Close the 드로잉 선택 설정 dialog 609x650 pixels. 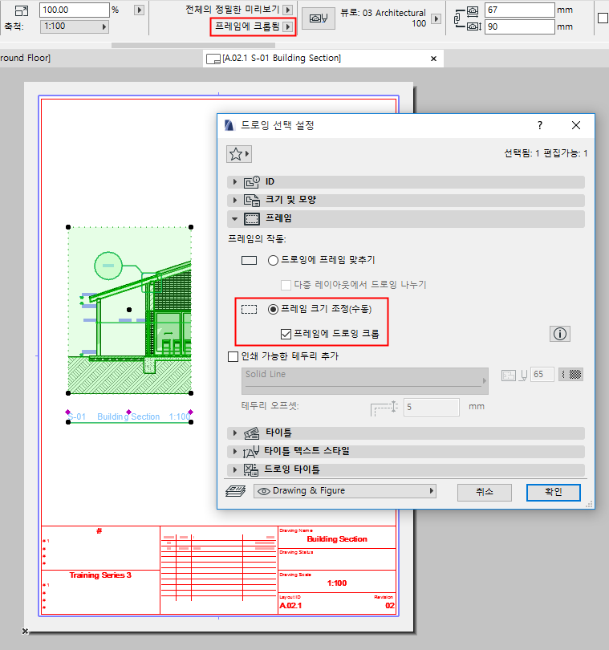(x=576, y=125)
